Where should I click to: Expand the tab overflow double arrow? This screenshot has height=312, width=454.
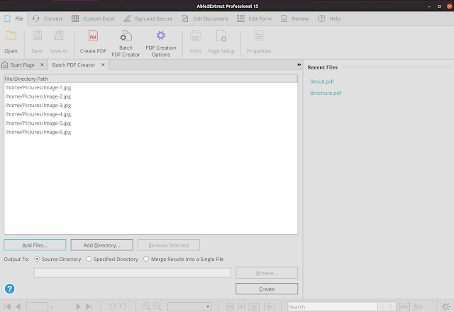tap(299, 65)
